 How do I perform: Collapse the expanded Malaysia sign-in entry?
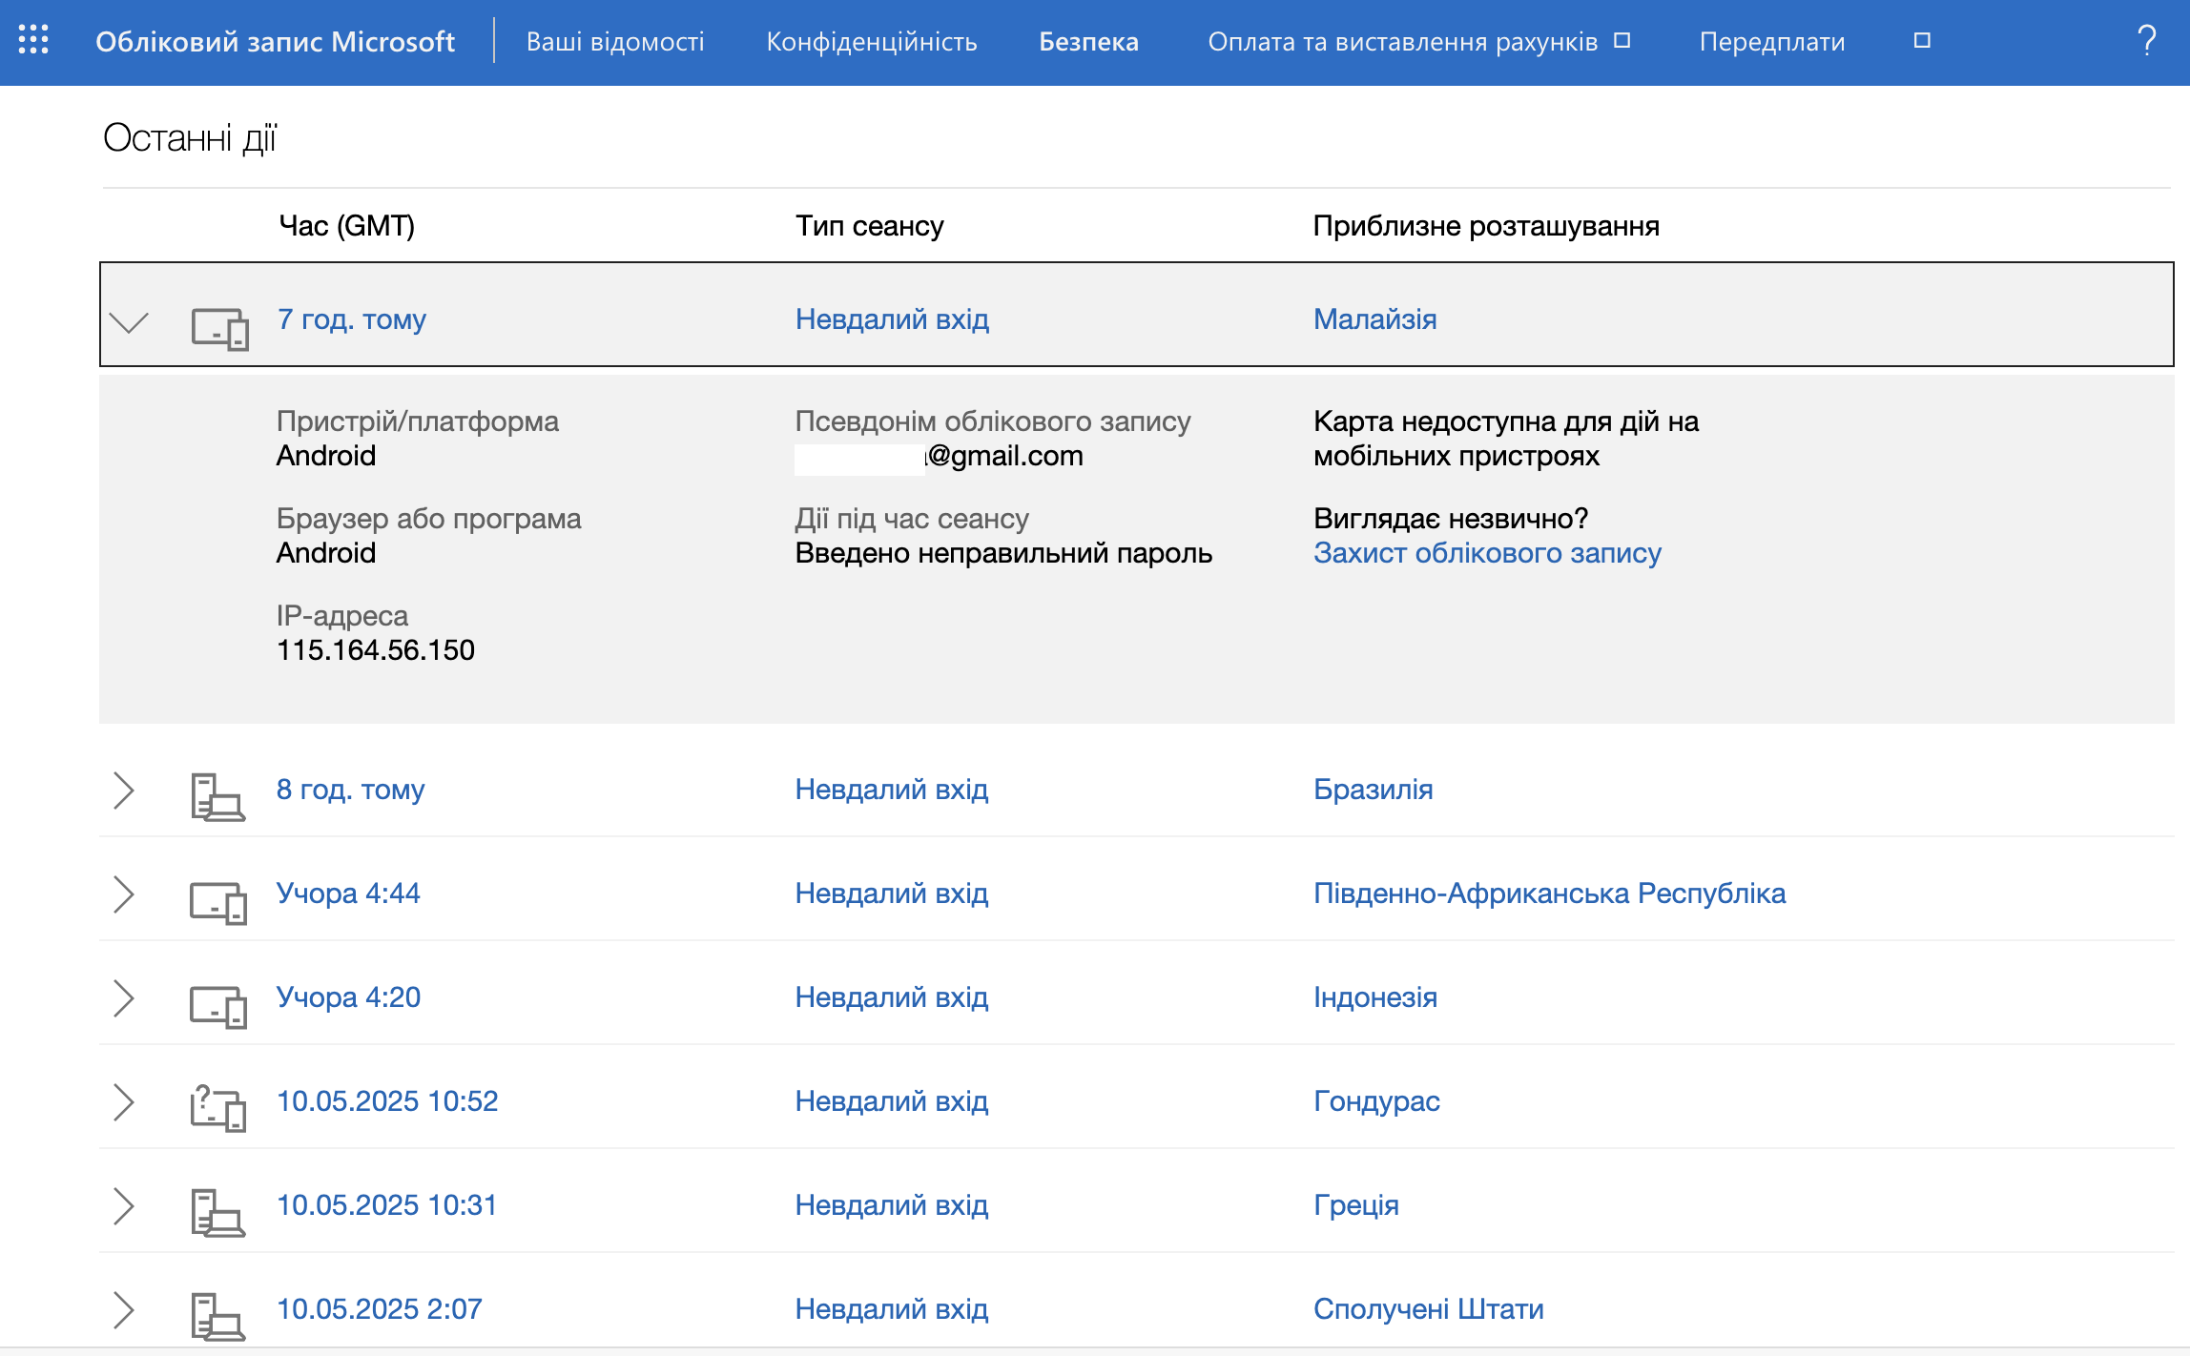[129, 322]
